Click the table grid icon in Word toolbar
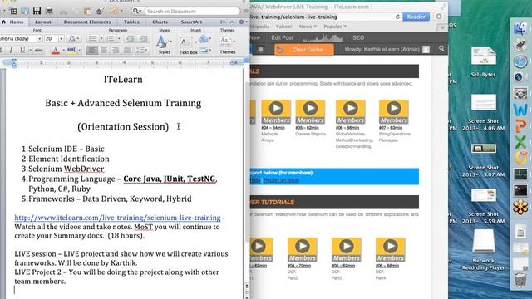Image resolution: width=532 pixels, height=299 pixels. tap(13, 11)
